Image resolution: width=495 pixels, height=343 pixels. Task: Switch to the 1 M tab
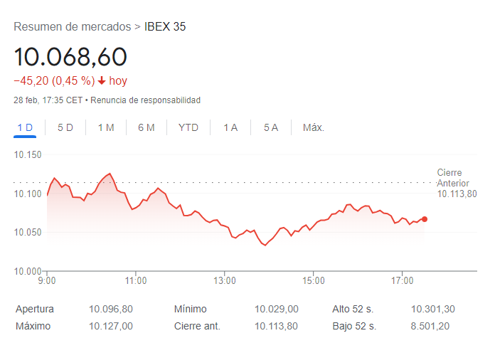pos(106,127)
